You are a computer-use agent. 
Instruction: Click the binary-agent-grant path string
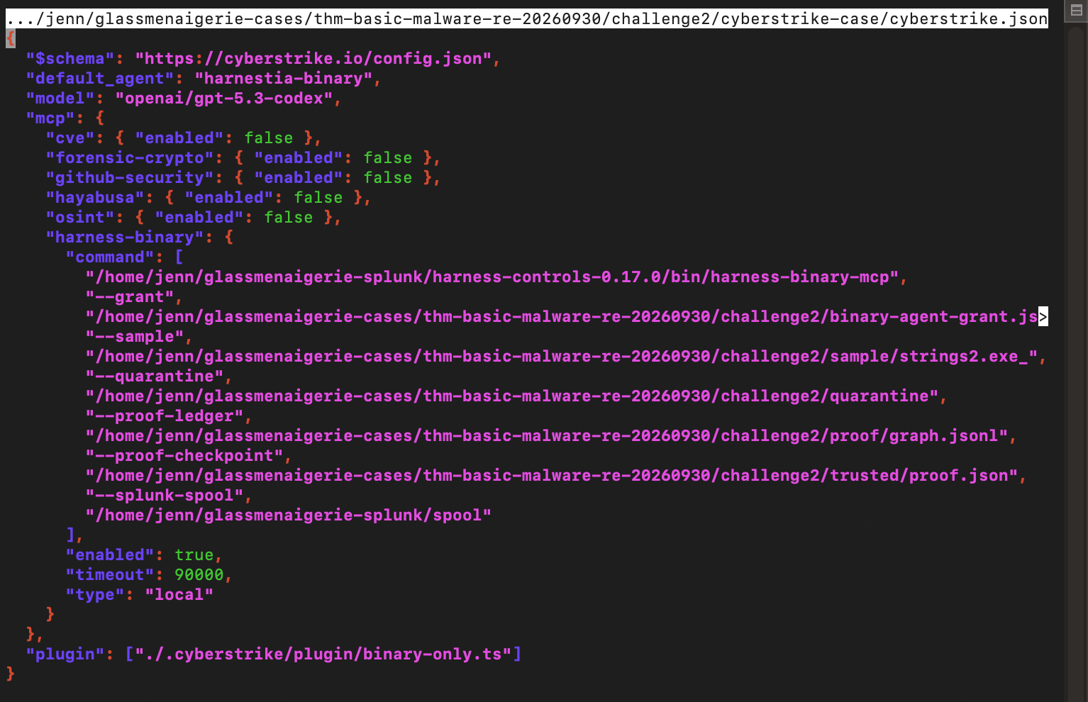(562, 316)
